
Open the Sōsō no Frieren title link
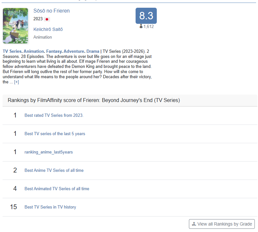(51, 11)
